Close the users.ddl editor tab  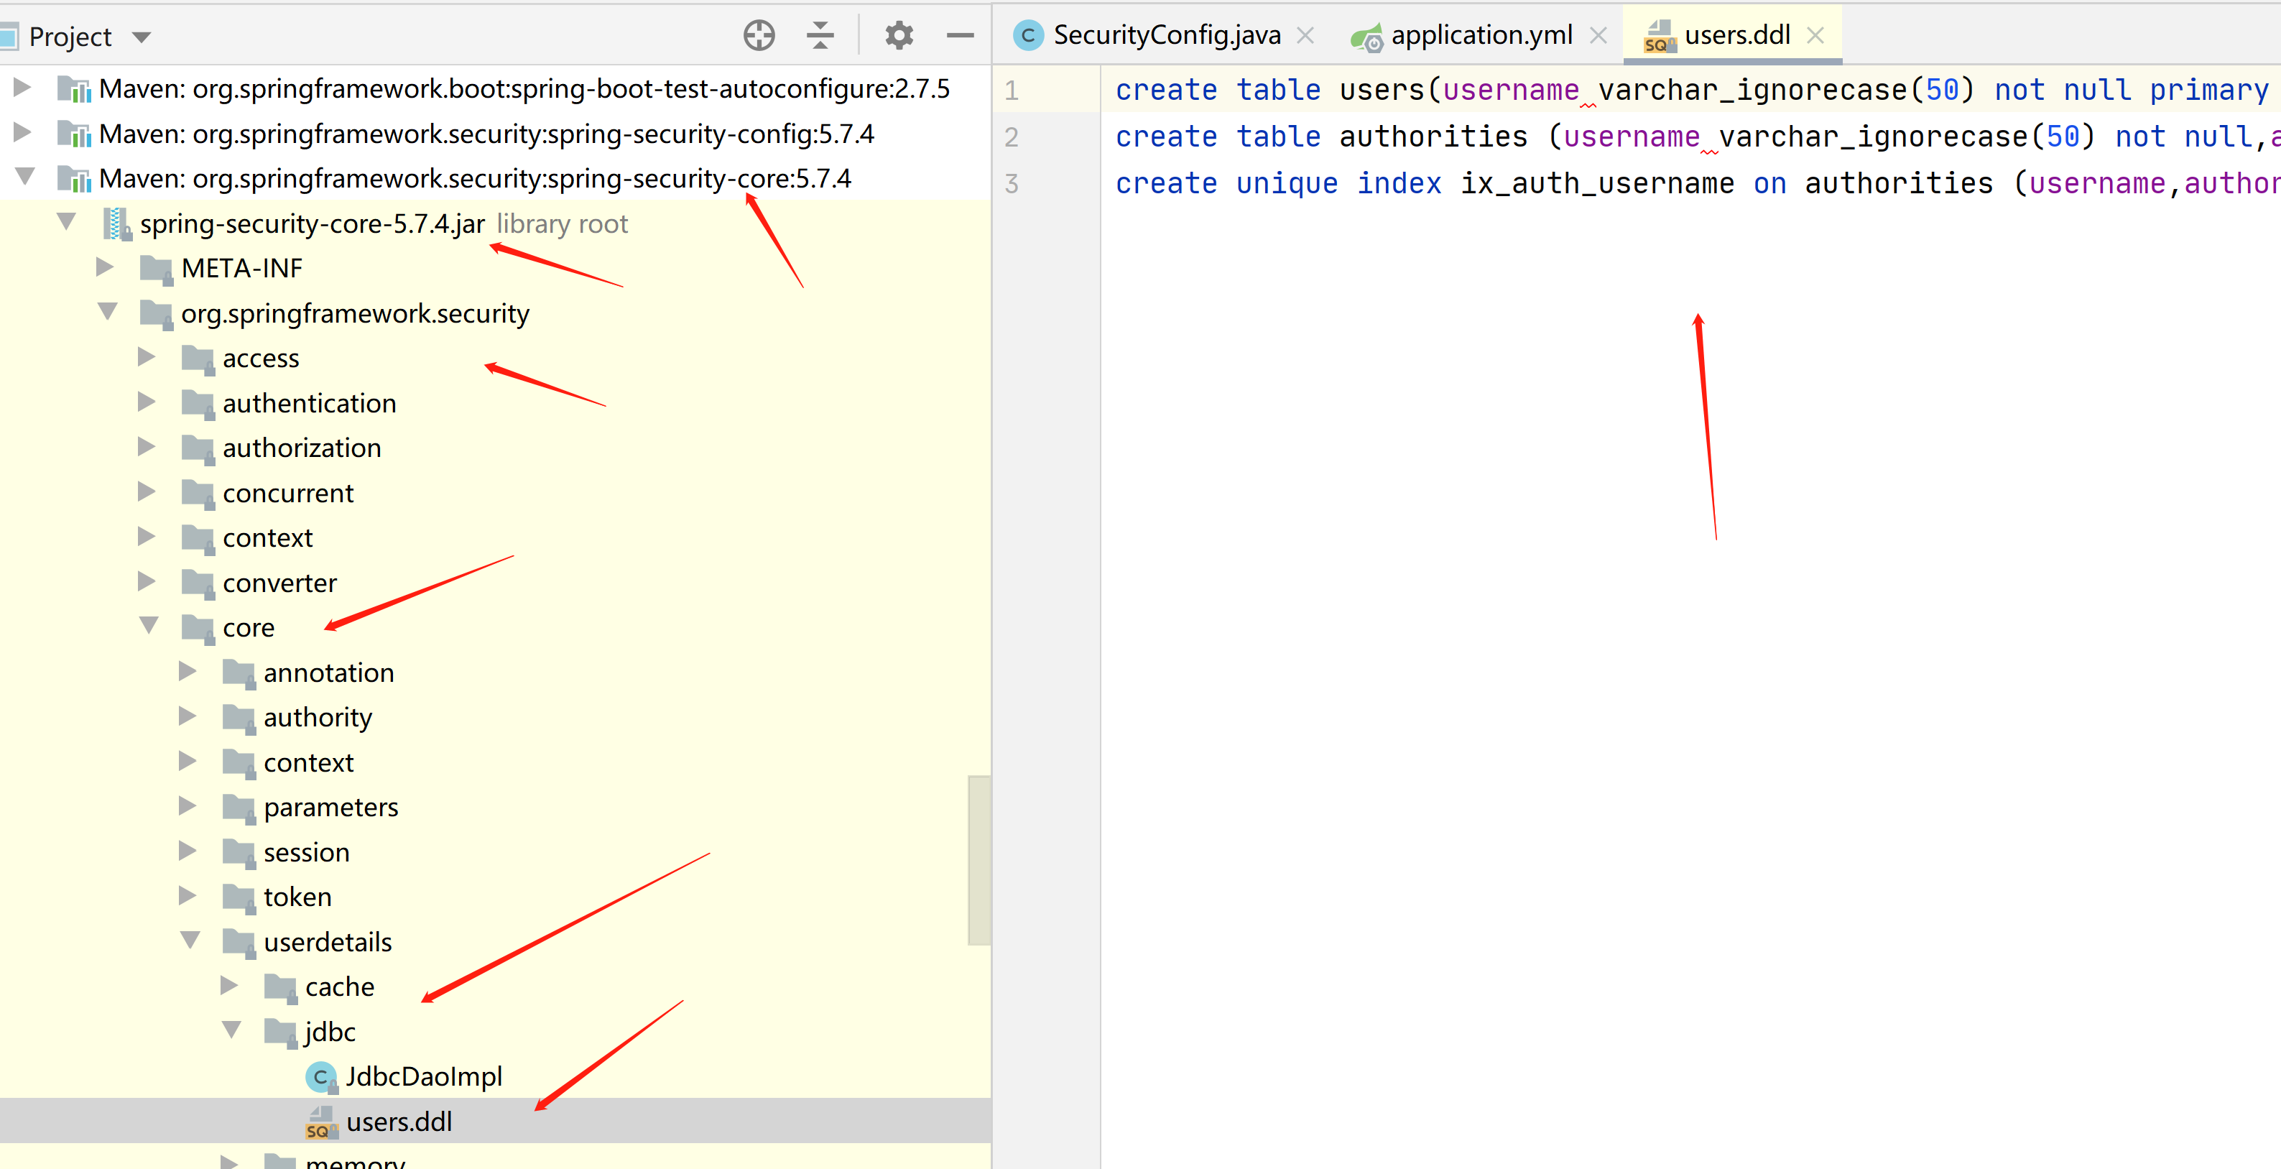(1815, 35)
